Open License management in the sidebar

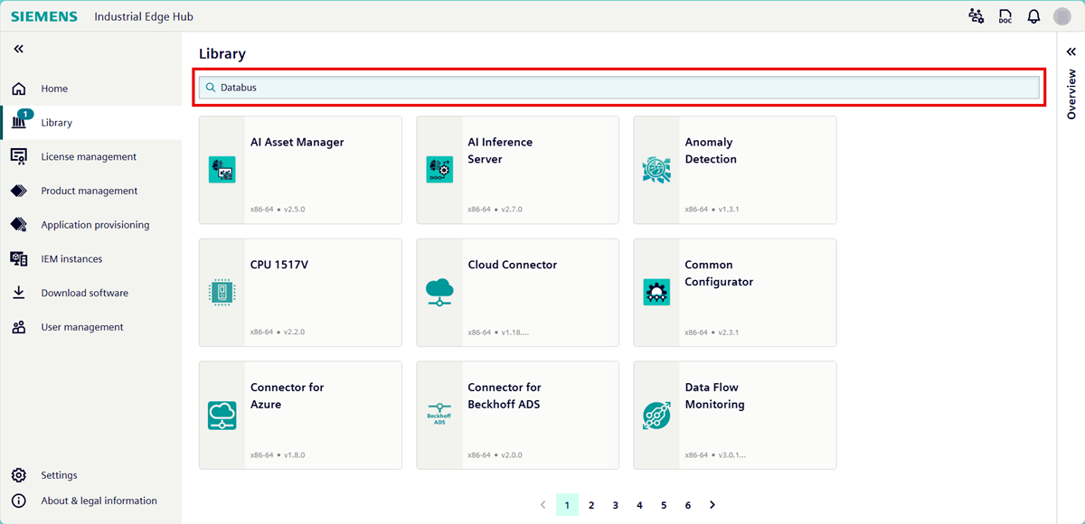pyautogui.click(x=89, y=157)
